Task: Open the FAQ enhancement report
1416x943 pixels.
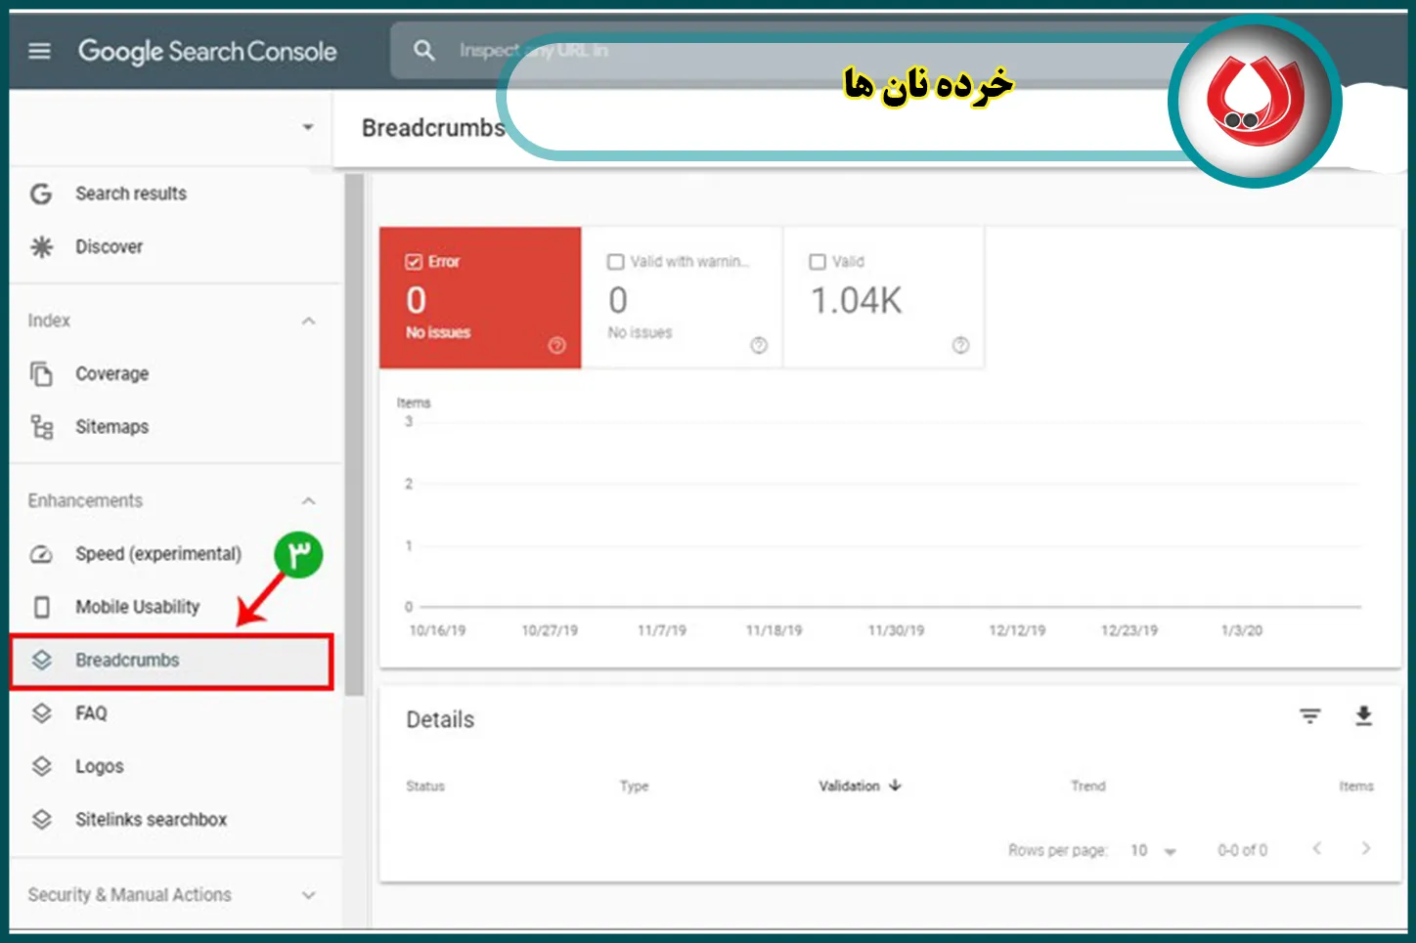Action: click(x=92, y=713)
